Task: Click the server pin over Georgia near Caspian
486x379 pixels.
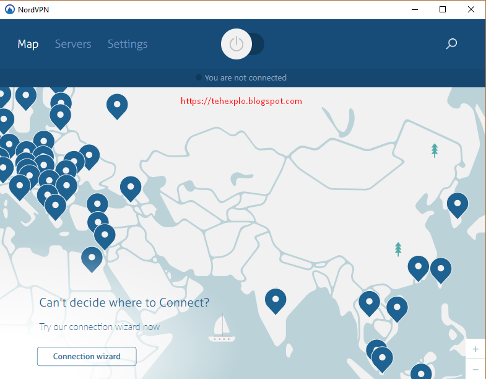Action: [131, 188]
